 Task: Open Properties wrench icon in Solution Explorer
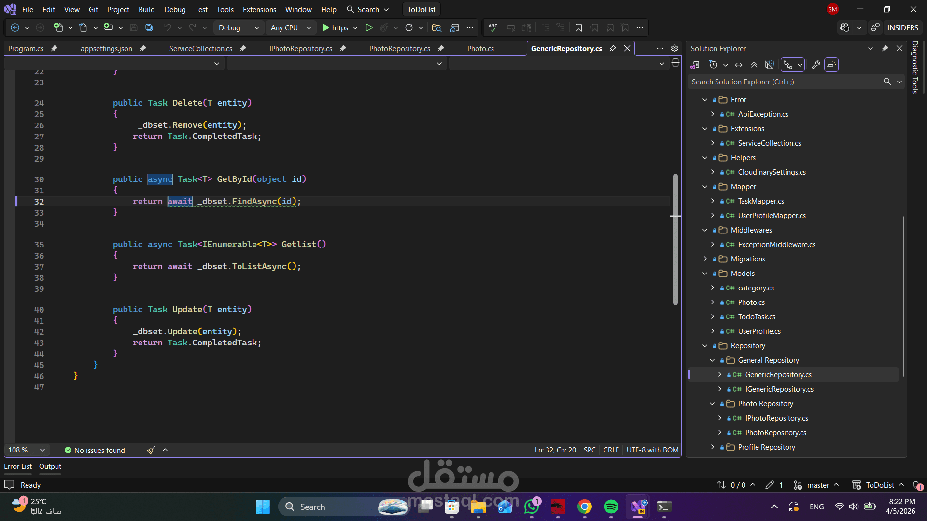[816, 65]
